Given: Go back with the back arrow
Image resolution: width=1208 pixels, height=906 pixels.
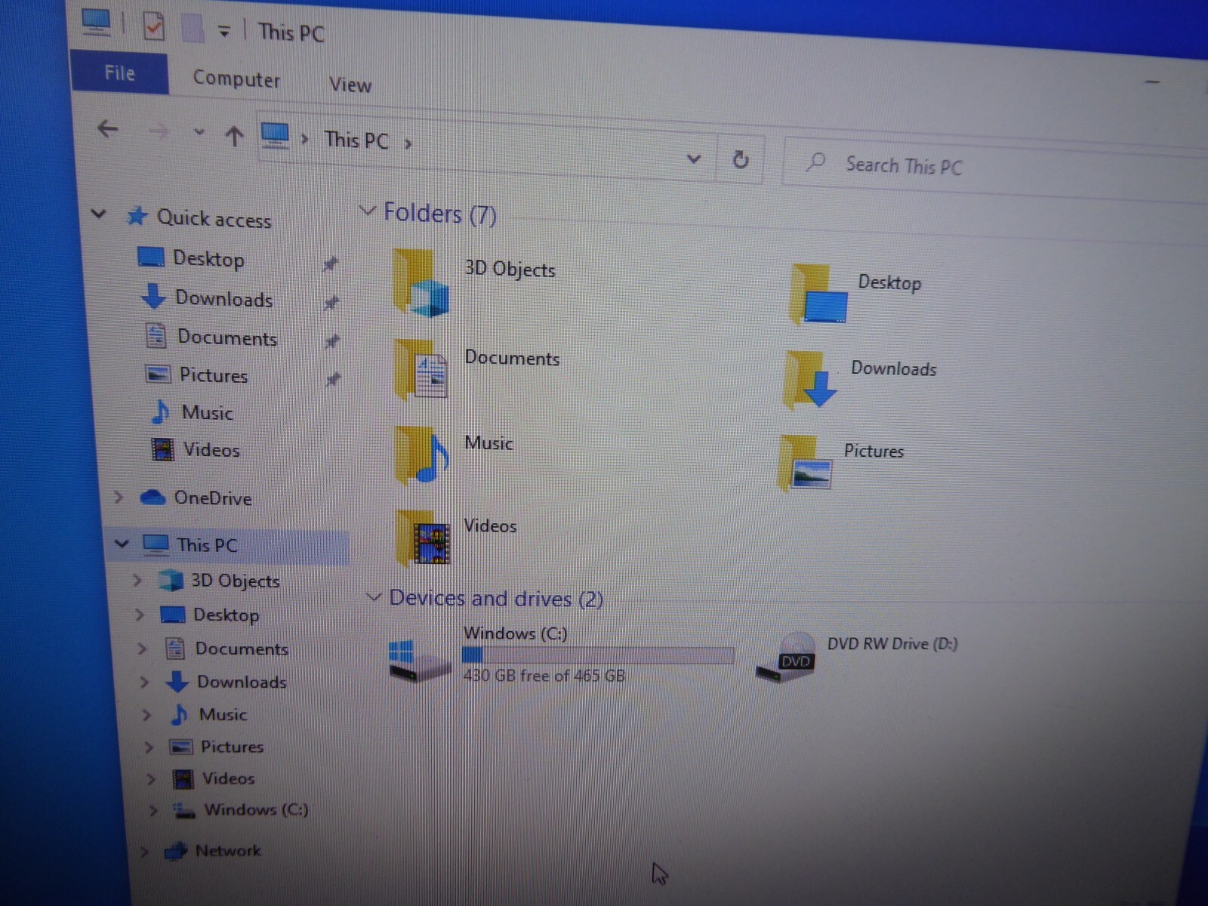Looking at the screenshot, I should pos(108,129).
